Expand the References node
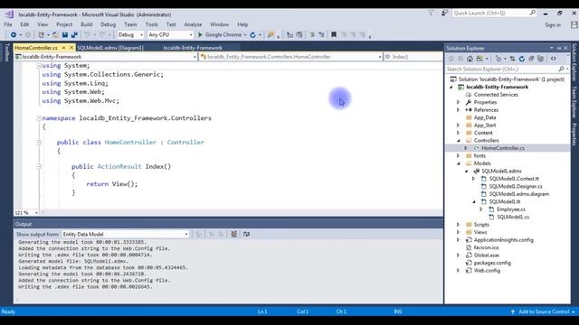Screen dimensions: 579x325 coord(459,110)
